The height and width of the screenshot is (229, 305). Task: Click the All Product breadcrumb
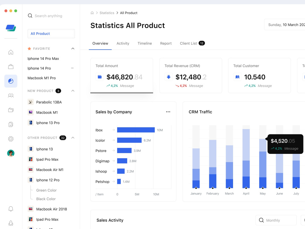coord(129,13)
